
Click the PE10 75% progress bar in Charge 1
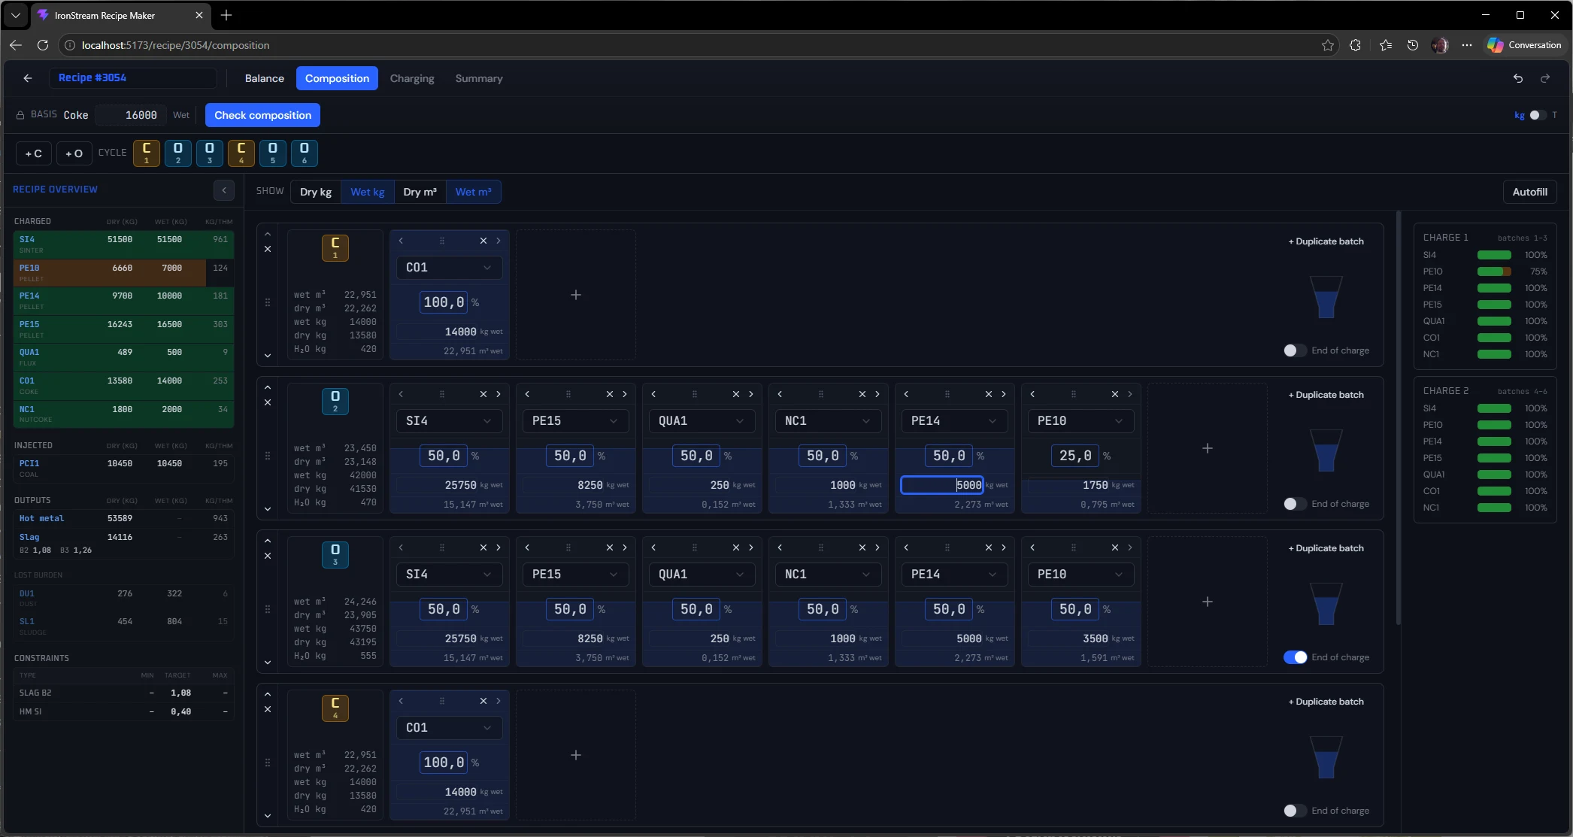click(x=1494, y=271)
